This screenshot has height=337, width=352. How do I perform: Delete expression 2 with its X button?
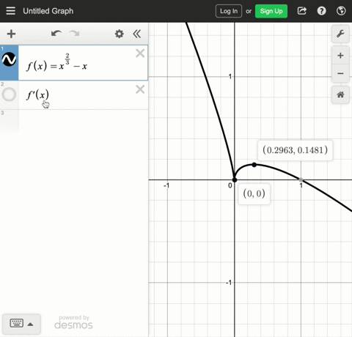pyautogui.click(x=140, y=89)
